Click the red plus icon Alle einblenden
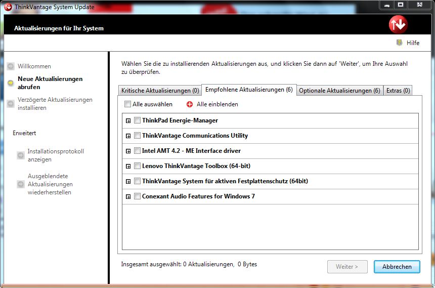The width and height of the screenshot is (435, 288). point(190,104)
